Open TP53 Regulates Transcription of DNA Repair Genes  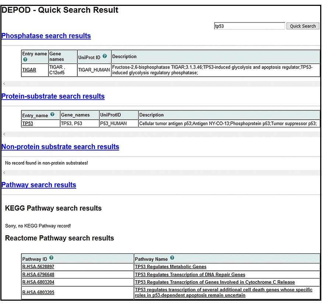tap(190, 274)
